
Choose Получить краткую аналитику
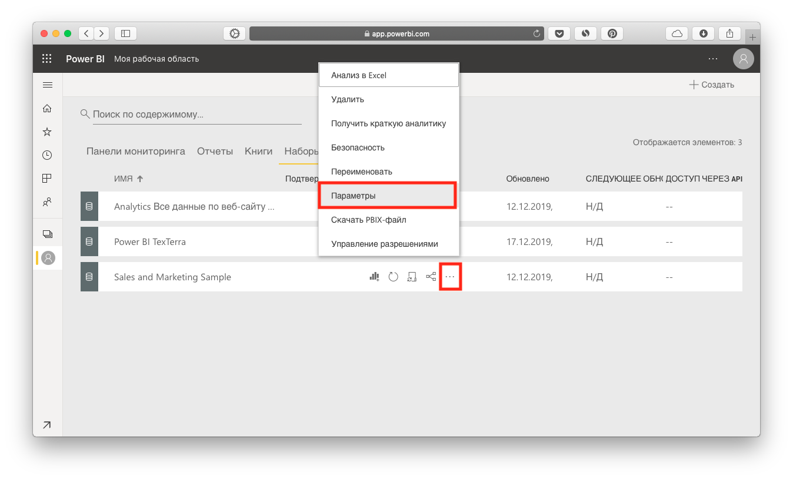click(x=389, y=123)
